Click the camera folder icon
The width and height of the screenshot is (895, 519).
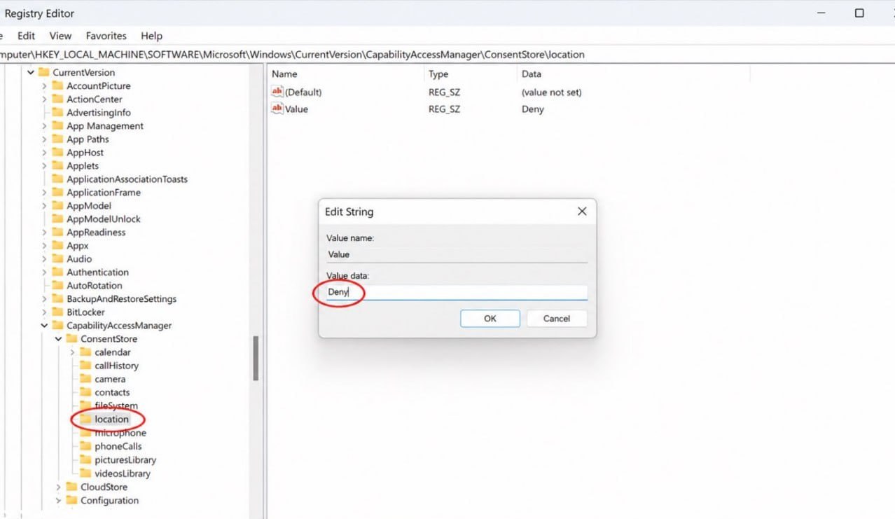pos(85,379)
